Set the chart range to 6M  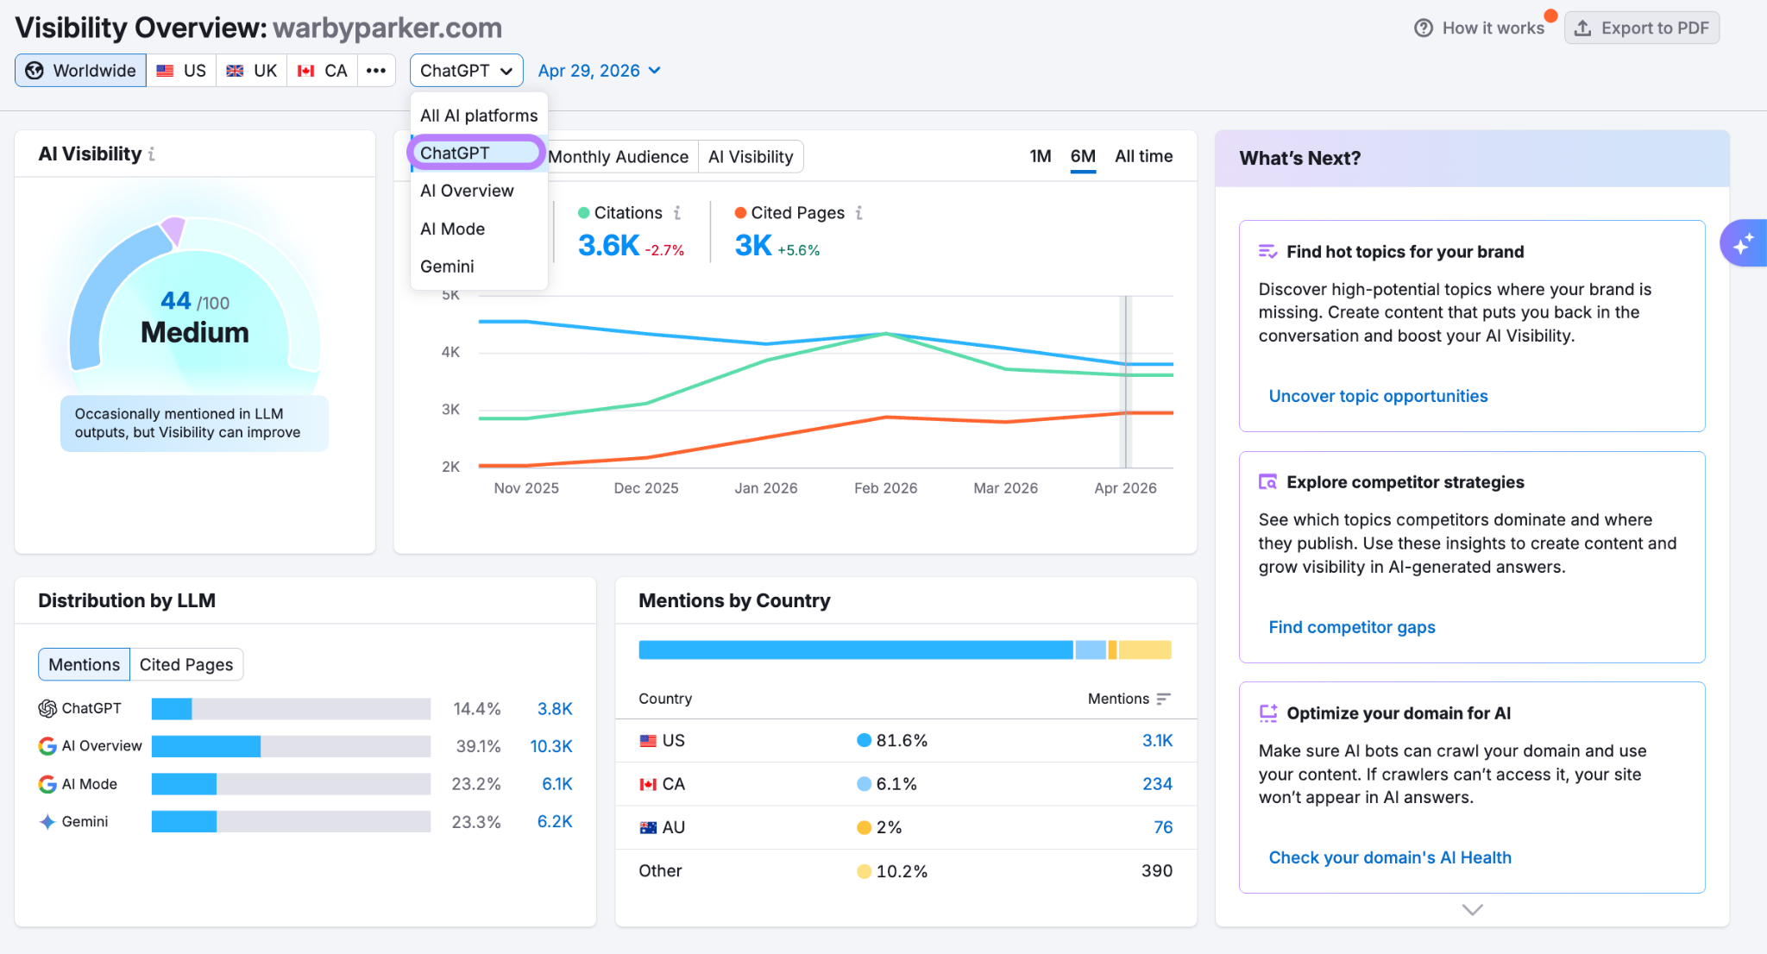pos(1083,156)
